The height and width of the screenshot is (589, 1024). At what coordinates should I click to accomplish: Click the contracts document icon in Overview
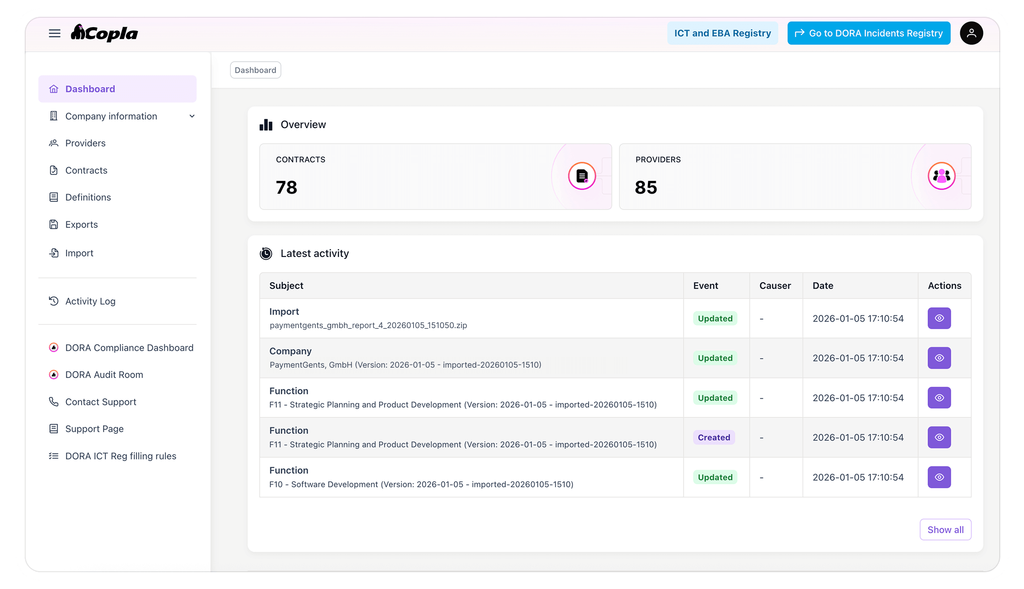point(582,176)
